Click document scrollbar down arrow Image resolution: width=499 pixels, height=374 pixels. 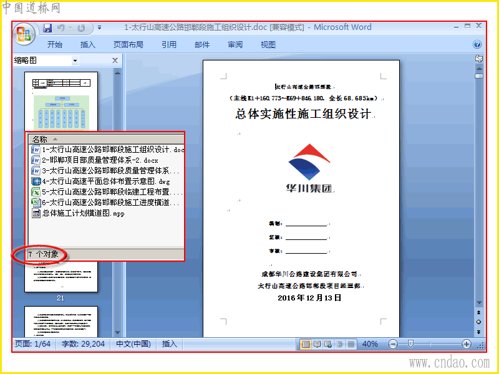tap(479, 303)
